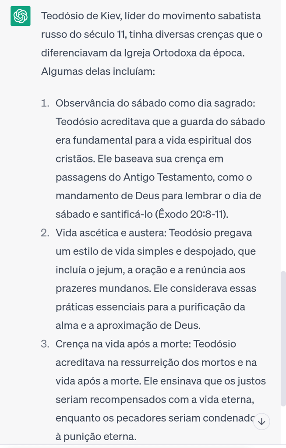Click list number "3."
The width and height of the screenshot is (286, 448).
[46, 344]
